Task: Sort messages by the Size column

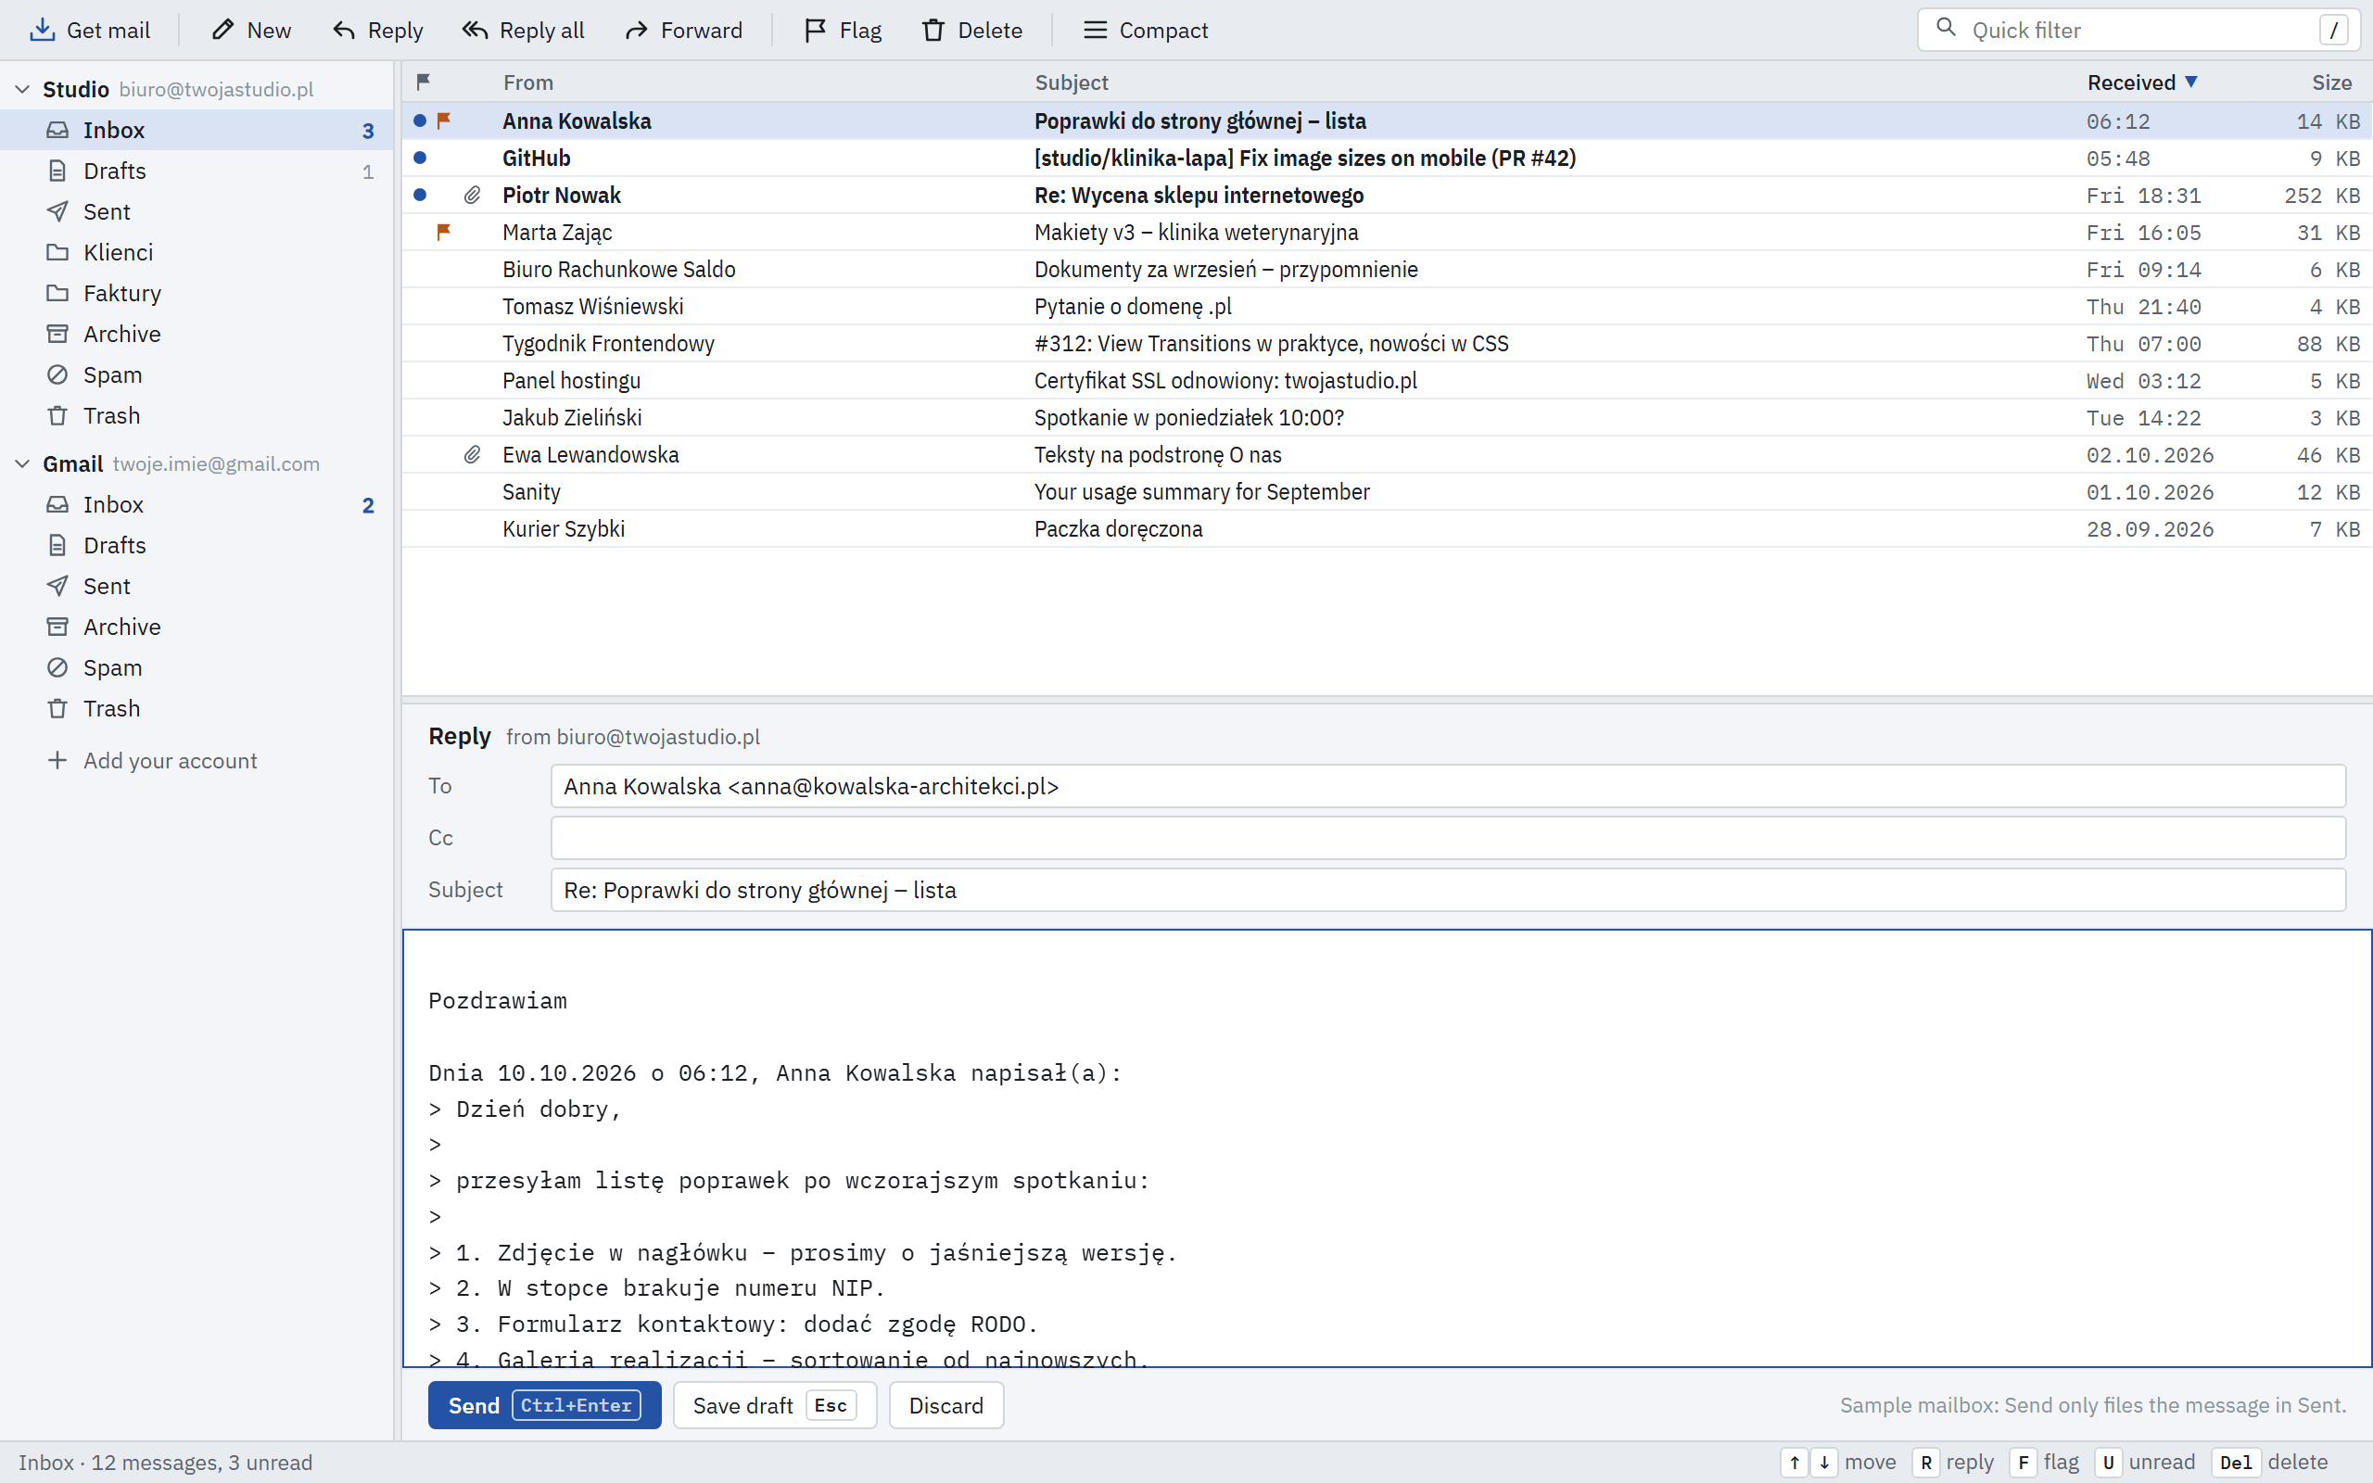Action: pyautogui.click(x=2332, y=82)
